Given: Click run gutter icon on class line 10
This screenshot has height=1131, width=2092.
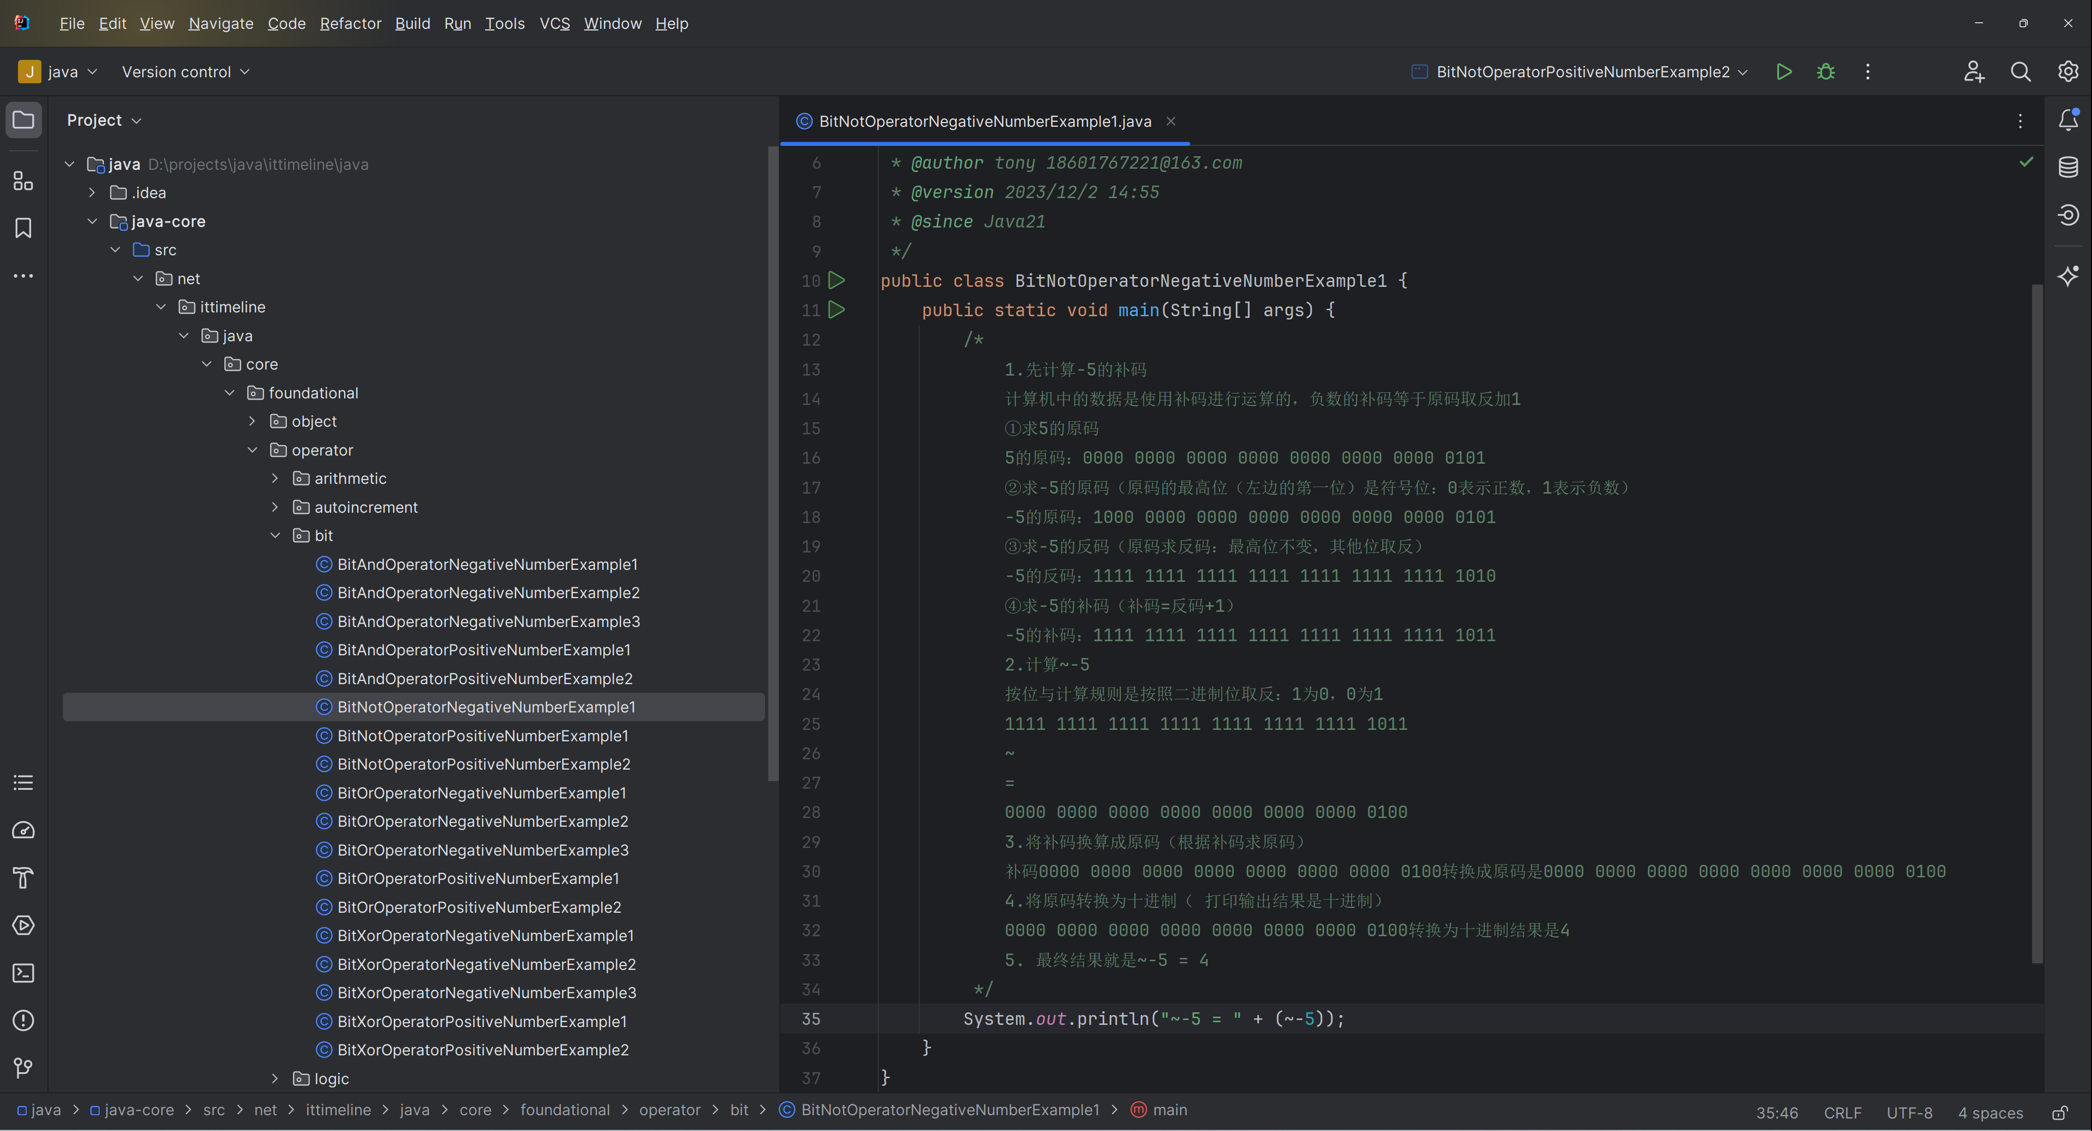Looking at the screenshot, I should (836, 280).
